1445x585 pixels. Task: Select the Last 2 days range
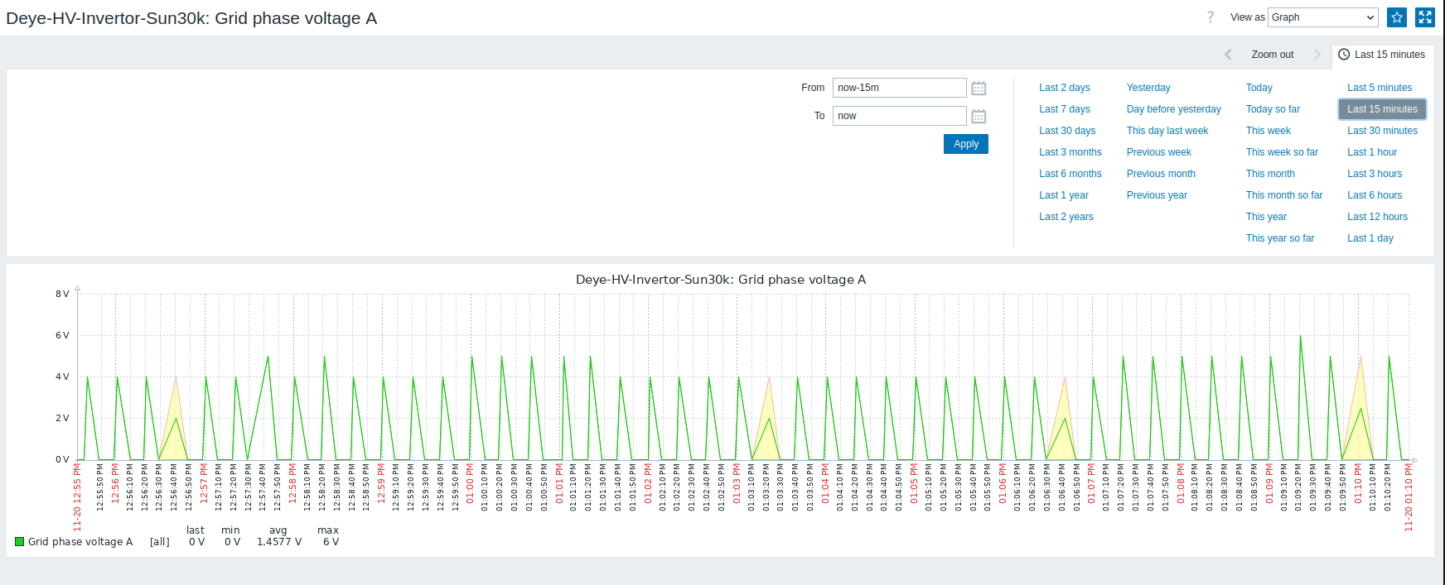click(x=1064, y=88)
